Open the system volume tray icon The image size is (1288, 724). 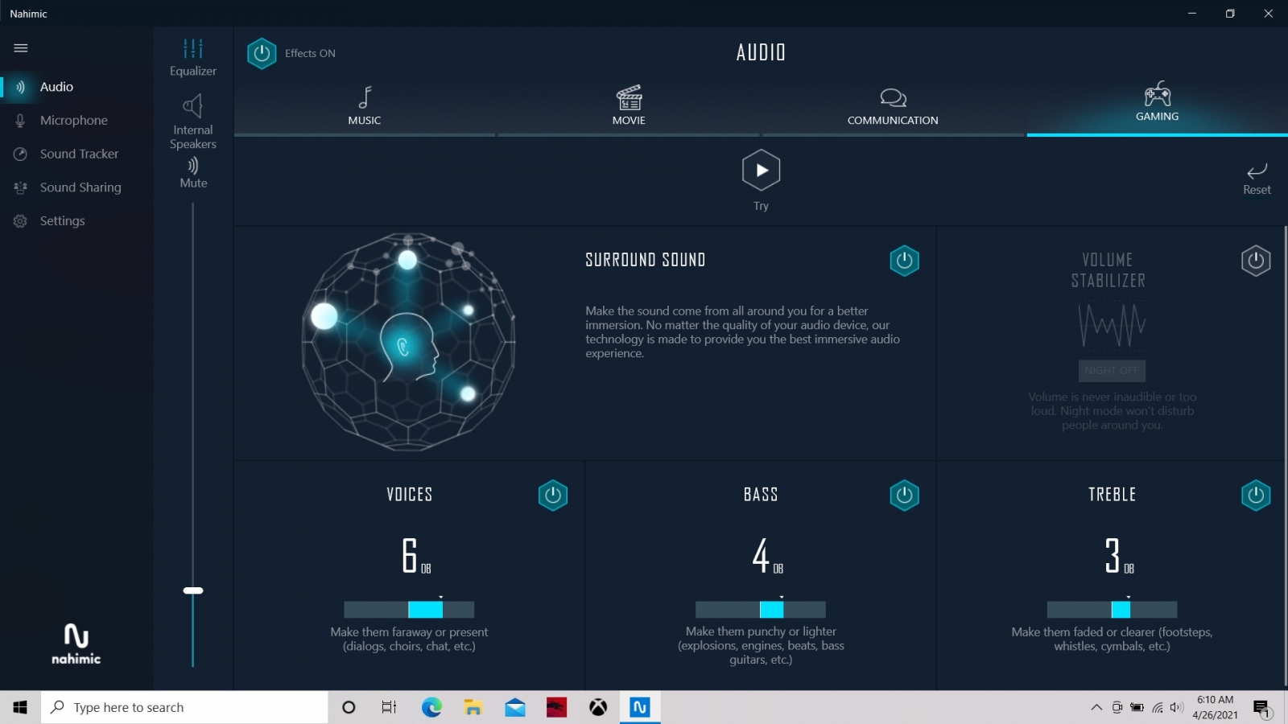pos(1177,707)
